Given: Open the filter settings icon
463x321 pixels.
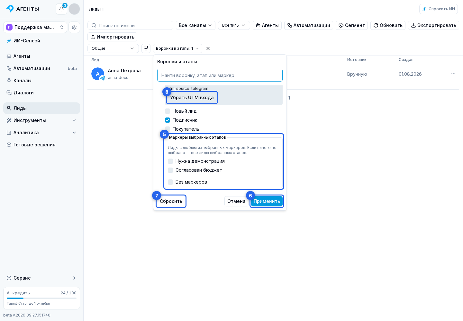Looking at the screenshot, I should tap(146, 48).
